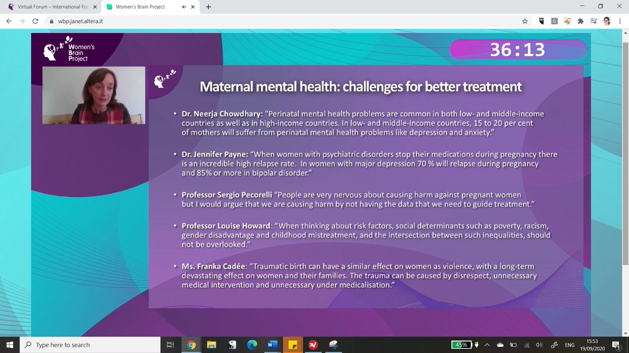Reload the current page

click(35, 21)
